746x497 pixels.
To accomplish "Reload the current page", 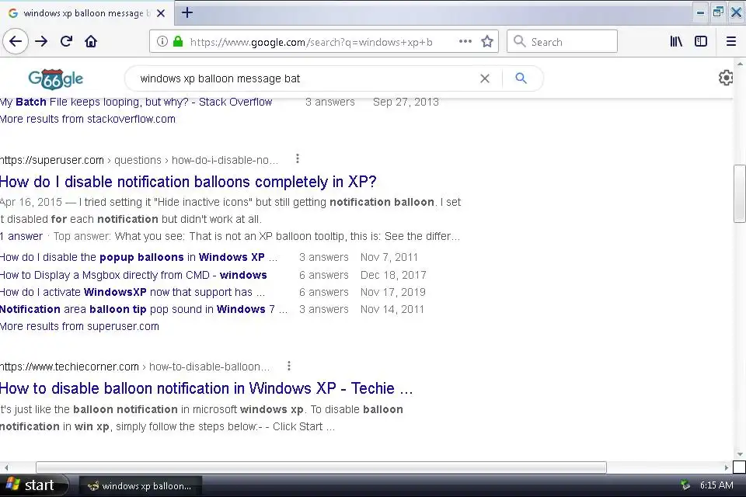I will [66, 41].
